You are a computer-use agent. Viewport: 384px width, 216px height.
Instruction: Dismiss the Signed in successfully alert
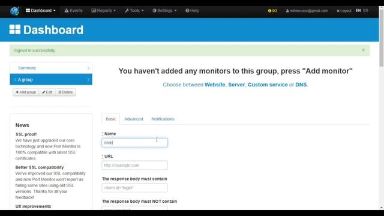[363, 50]
